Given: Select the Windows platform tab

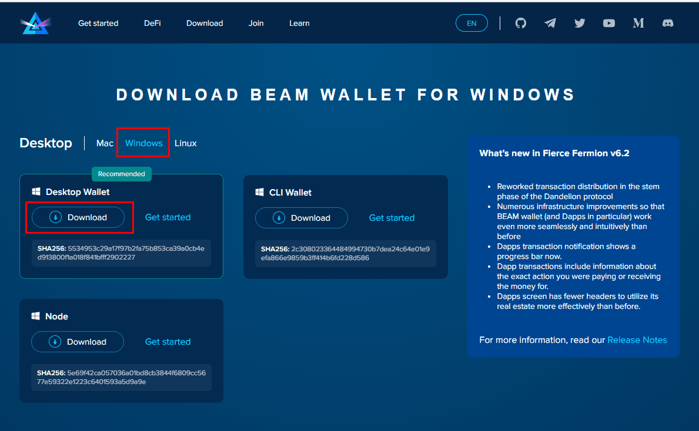Looking at the screenshot, I should (144, 143).
